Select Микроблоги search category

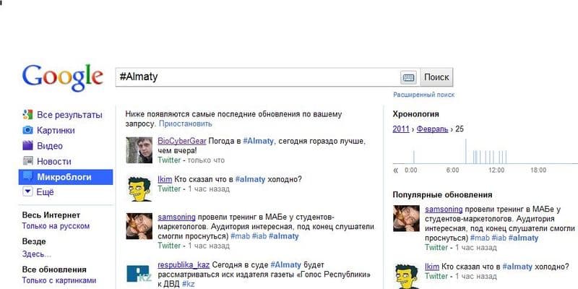coord(64,177)
